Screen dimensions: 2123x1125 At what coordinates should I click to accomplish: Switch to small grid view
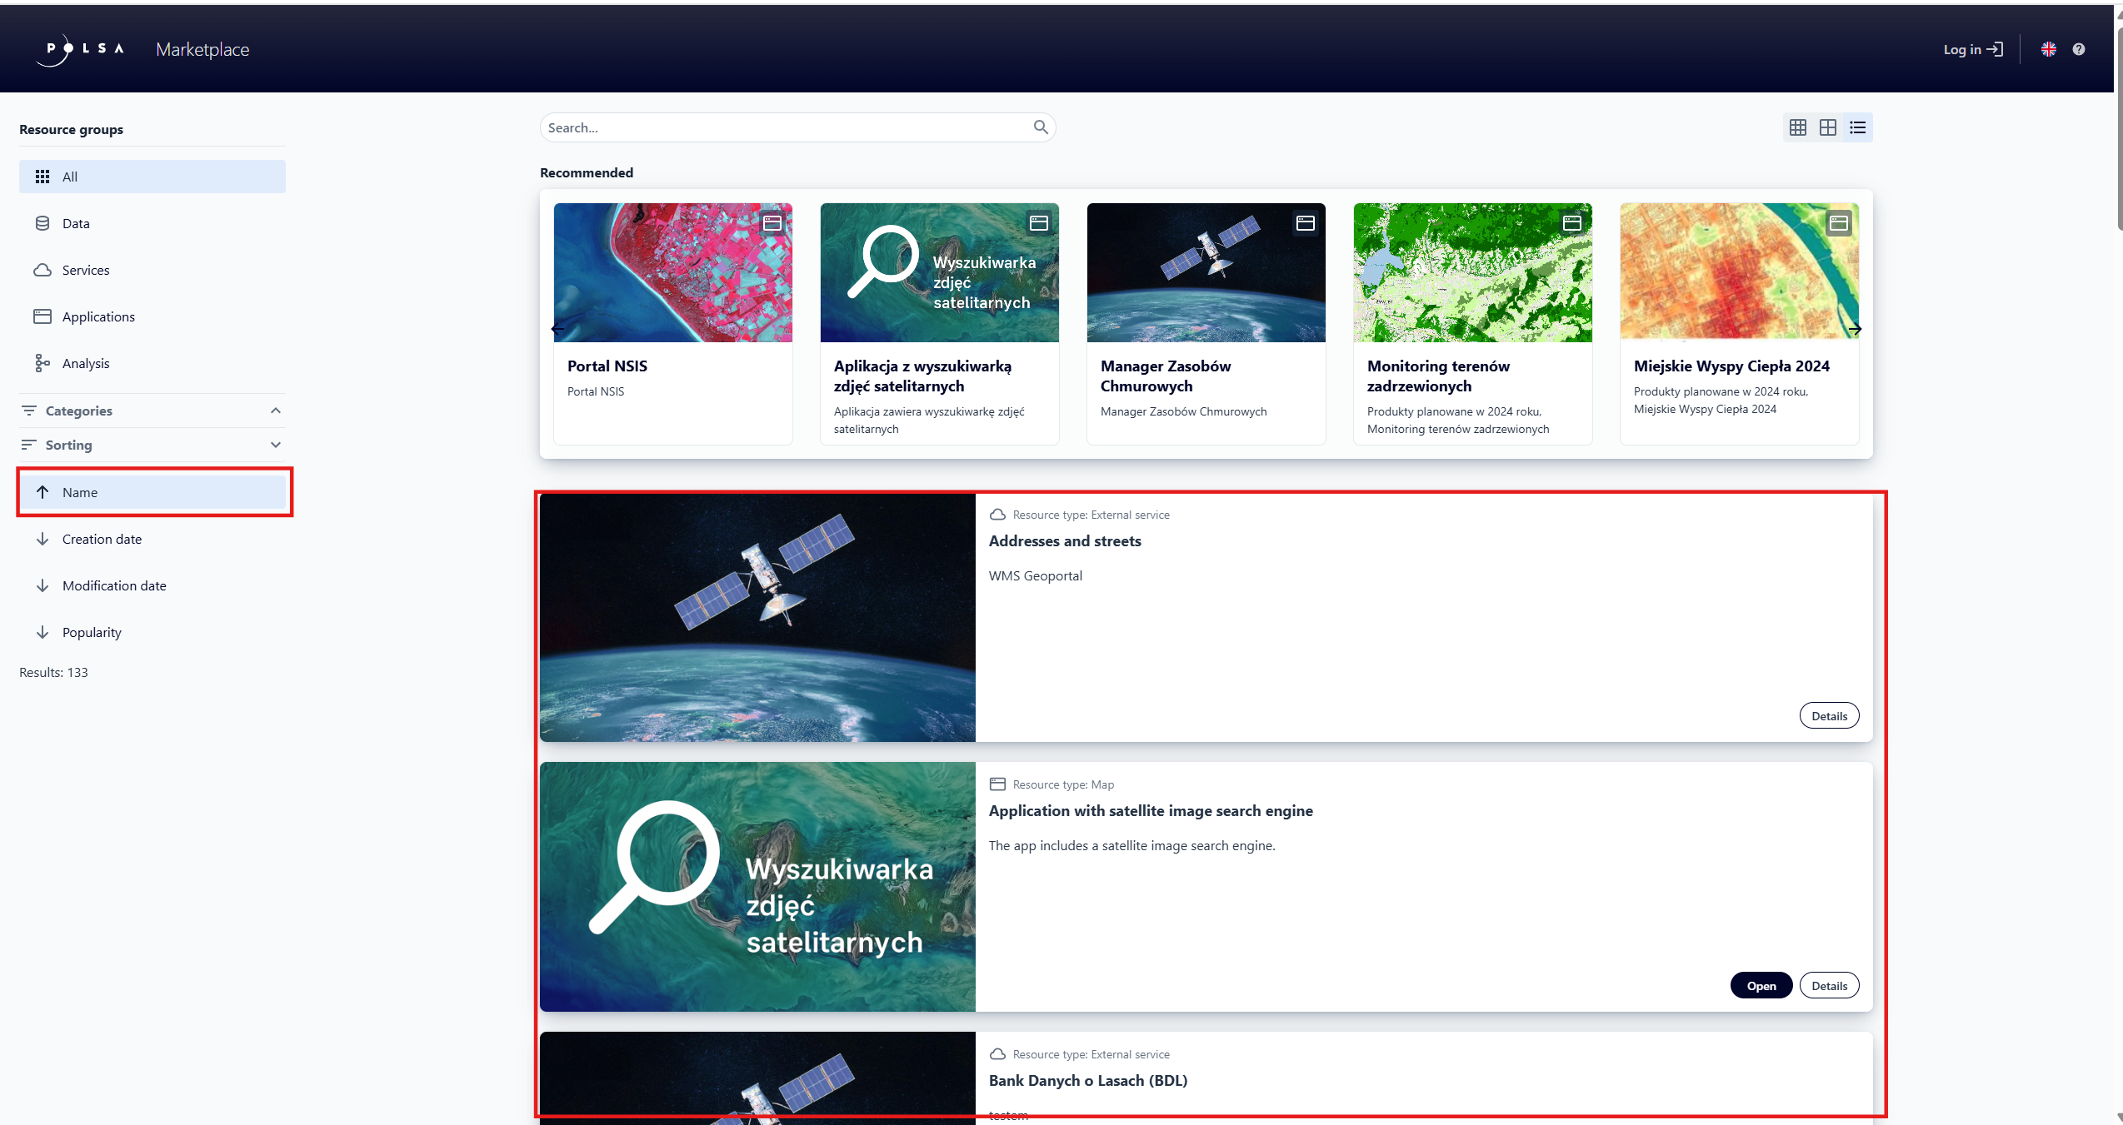(x=1797, y=127)
